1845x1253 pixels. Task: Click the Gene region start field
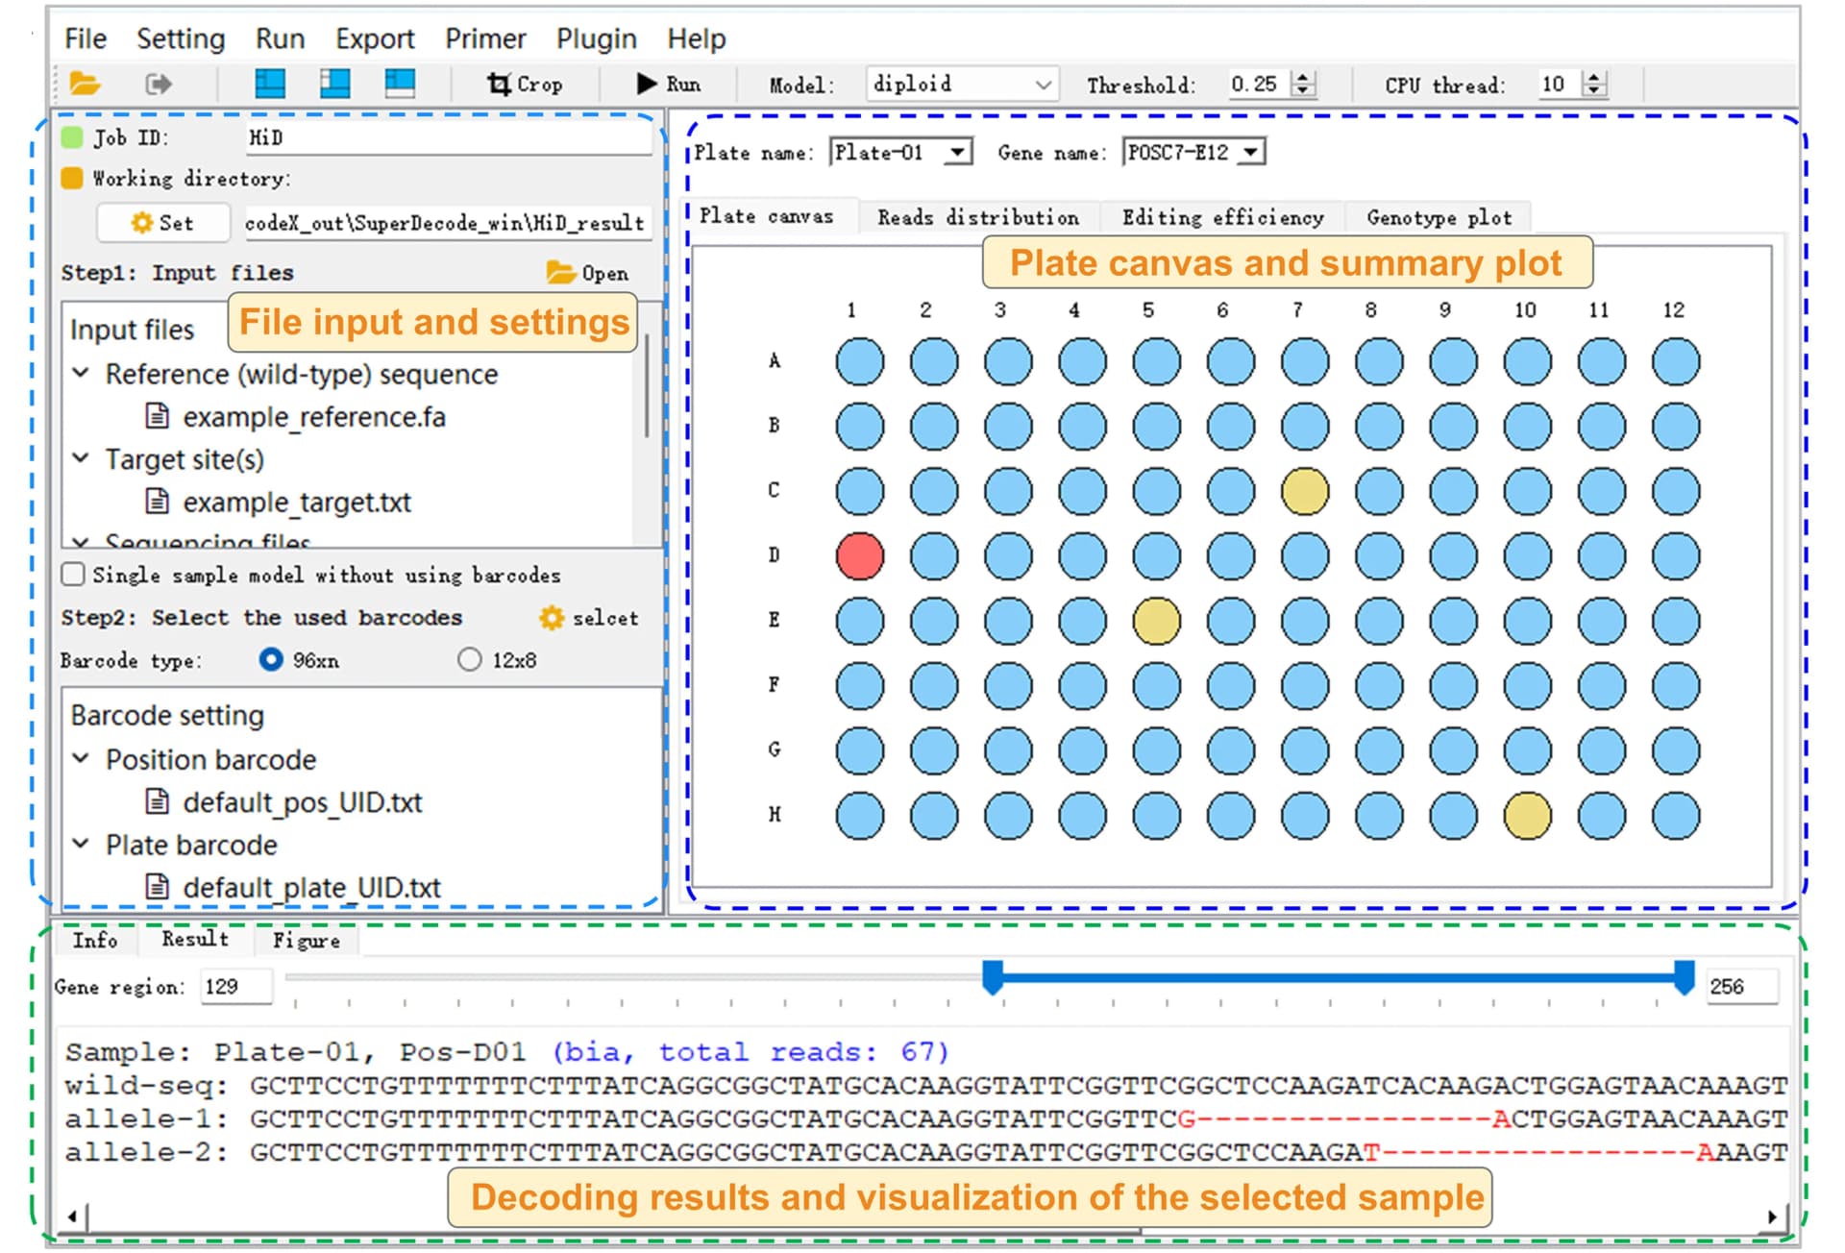[236, 986]
